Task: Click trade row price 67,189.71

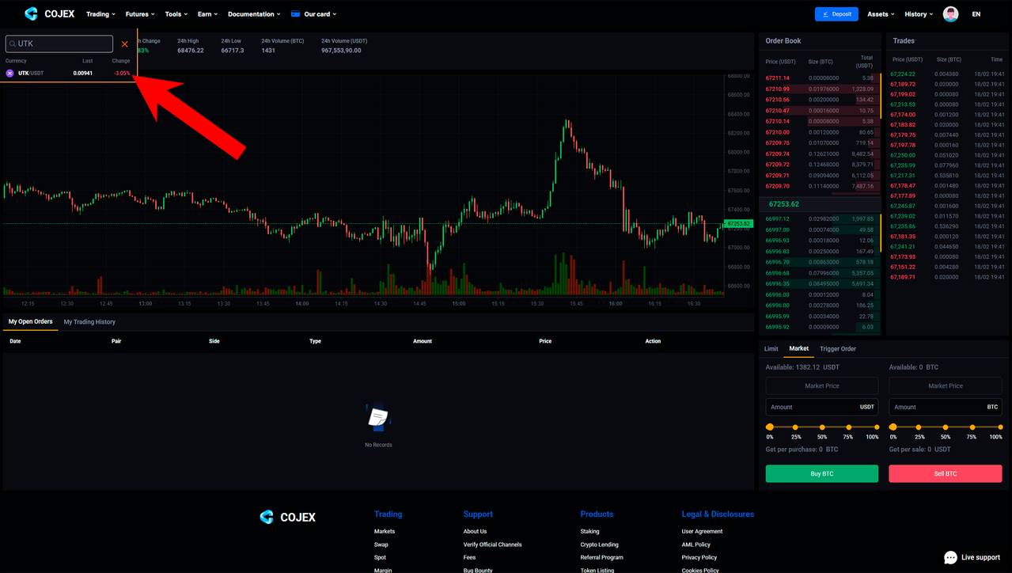Action: (903, 277)
